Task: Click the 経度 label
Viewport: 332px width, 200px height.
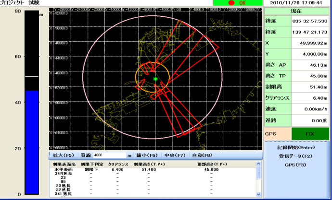Action: point(271,32)
